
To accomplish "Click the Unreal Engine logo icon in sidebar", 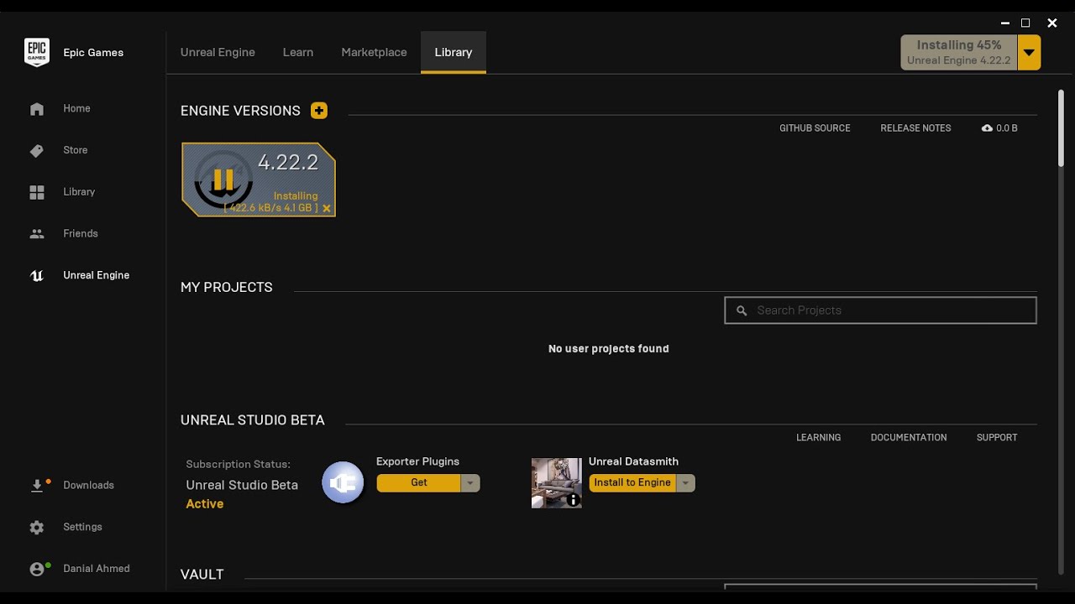I will pos(37,276).
